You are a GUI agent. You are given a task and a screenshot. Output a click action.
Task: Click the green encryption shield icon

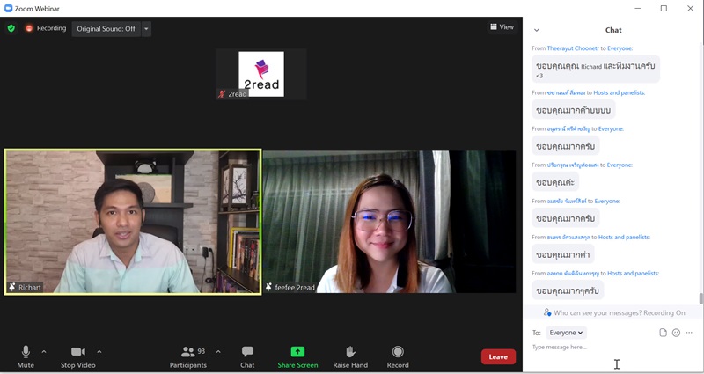pos(11,28)
